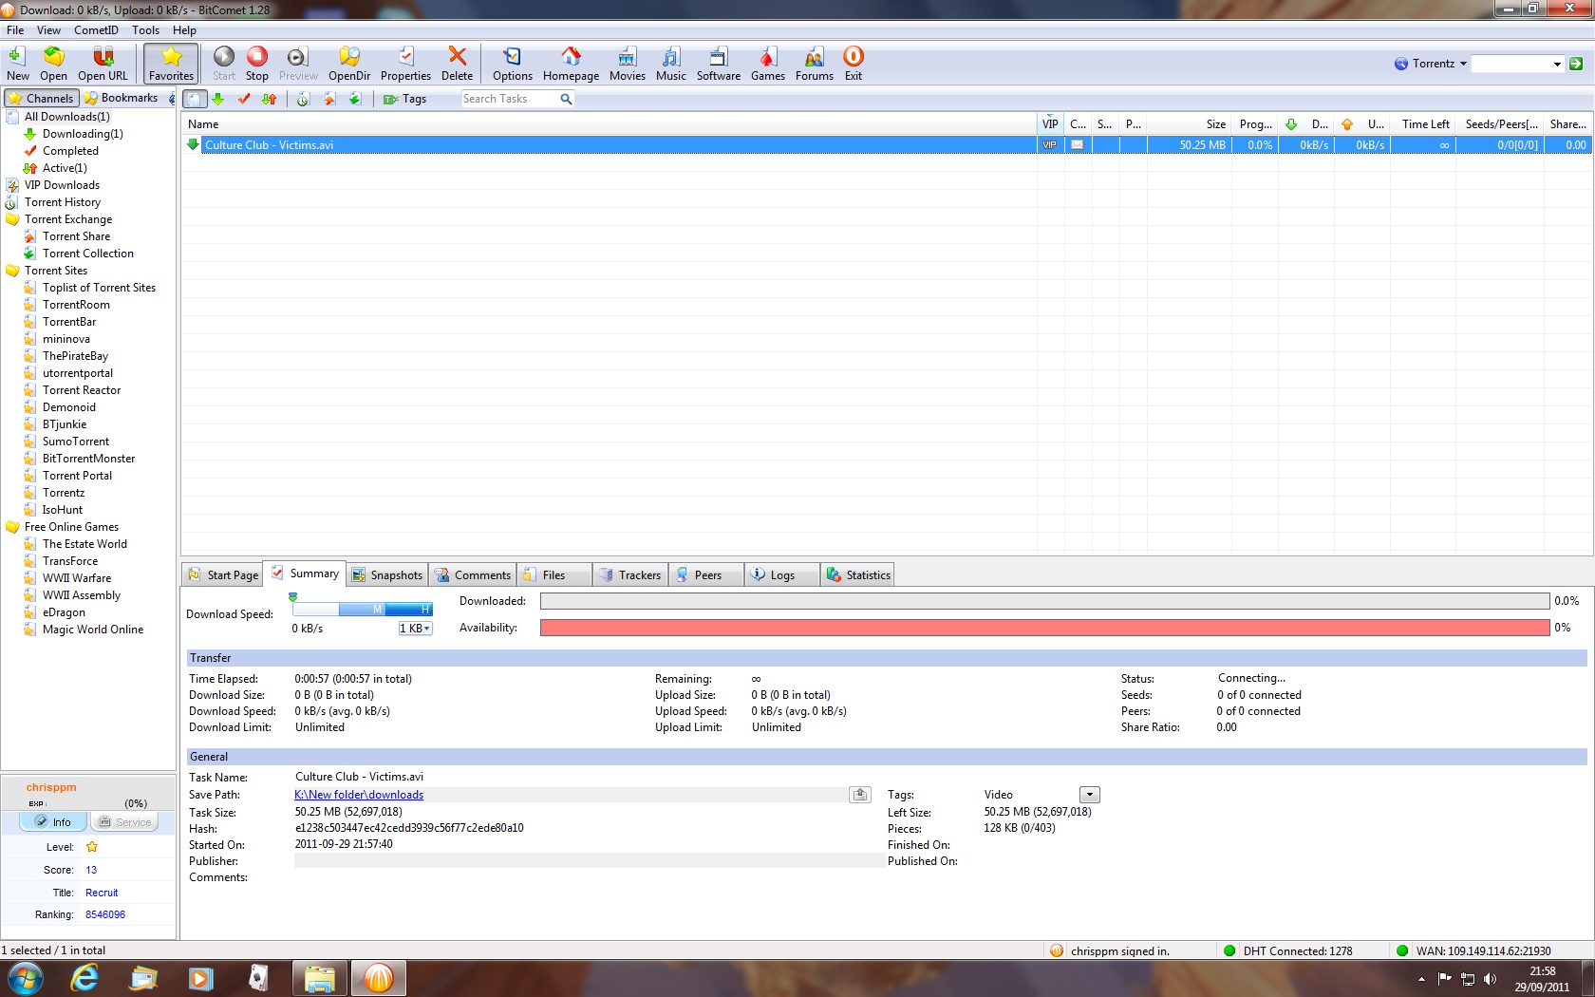
Task: Open the Video tags dropdown
Action: pyautogui.click(x=1090, y=795)
